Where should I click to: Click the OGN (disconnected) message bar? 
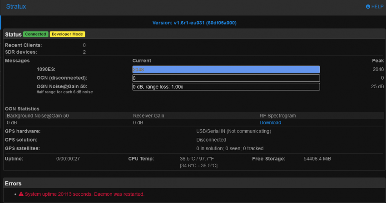pyautogui.click(x=226, y=78)
